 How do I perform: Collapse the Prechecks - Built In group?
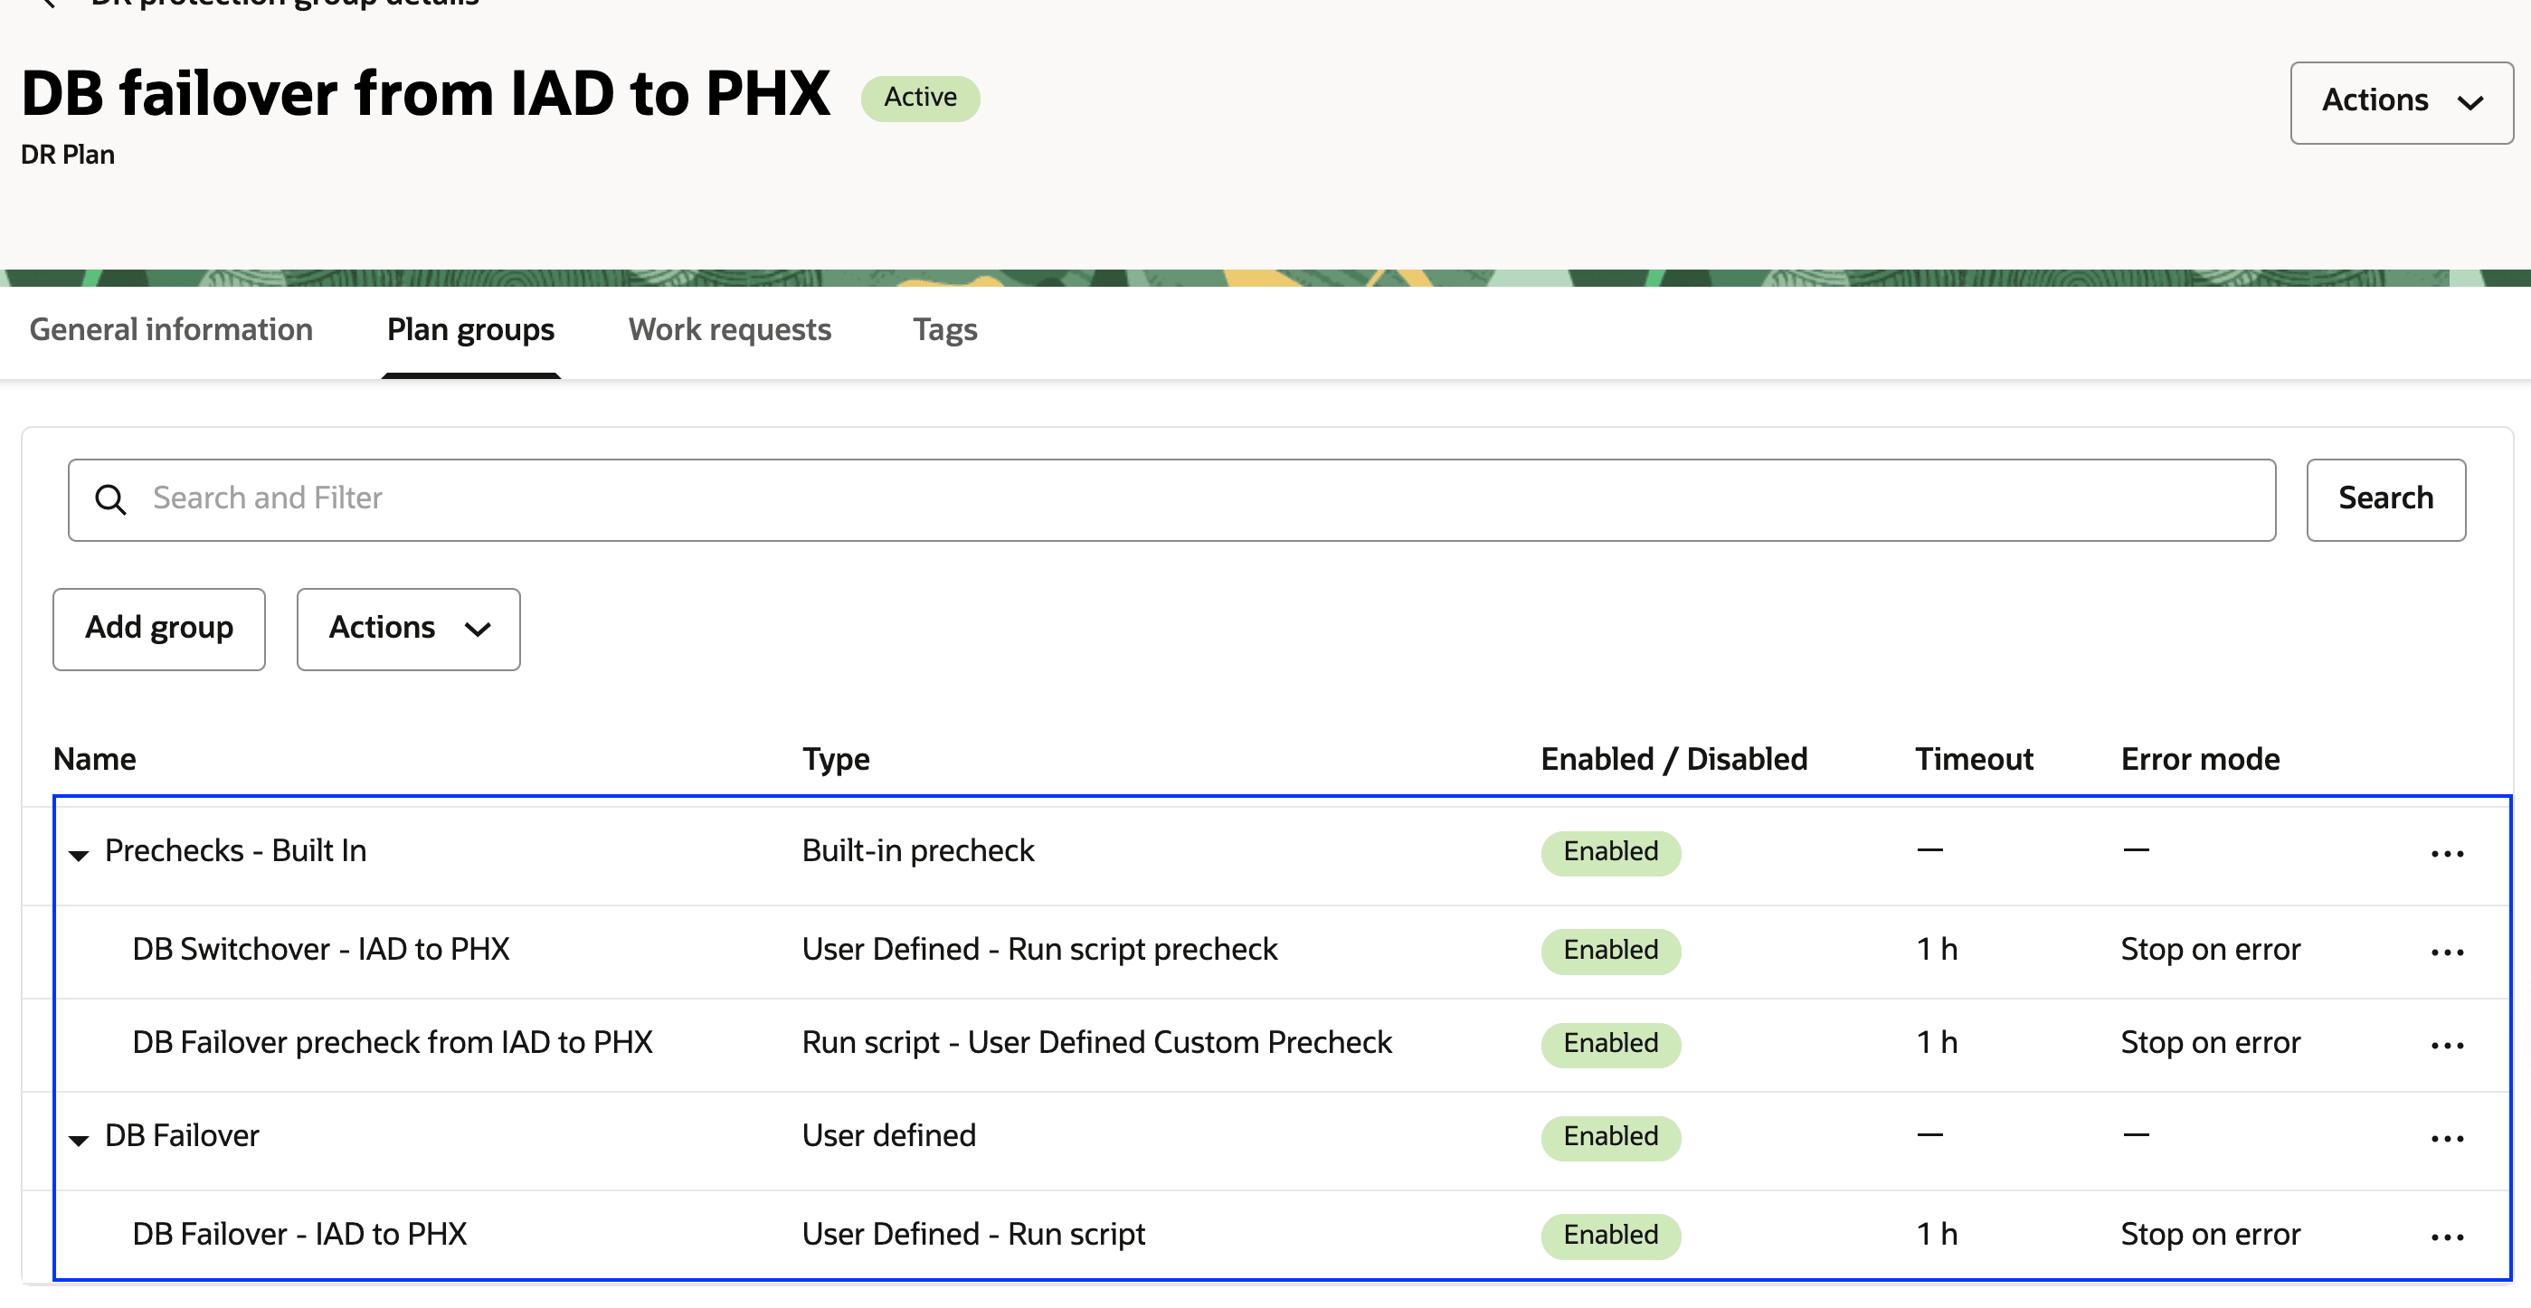pos(79,854)
